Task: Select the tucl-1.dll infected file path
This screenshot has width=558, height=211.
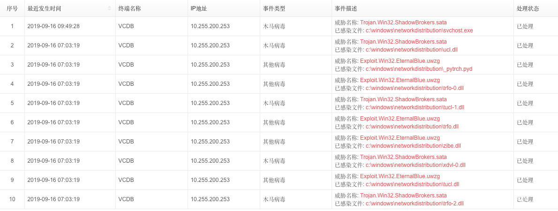Action: (415, 107)
